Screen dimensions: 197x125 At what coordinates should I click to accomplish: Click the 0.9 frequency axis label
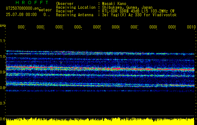coord(3,72)
